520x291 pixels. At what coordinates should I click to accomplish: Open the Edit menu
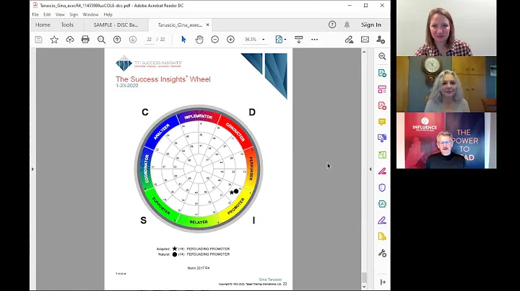(47, 14)
